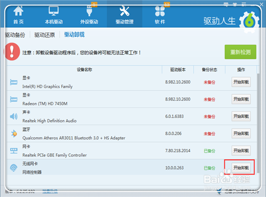Screen dimensions: 266x197
Task: Click 未备份 status for Realtek audio
Action: click(210, 117)
